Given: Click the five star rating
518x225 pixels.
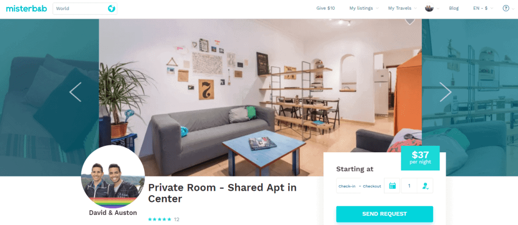Looking at the screenshot, I should [159, 219].
